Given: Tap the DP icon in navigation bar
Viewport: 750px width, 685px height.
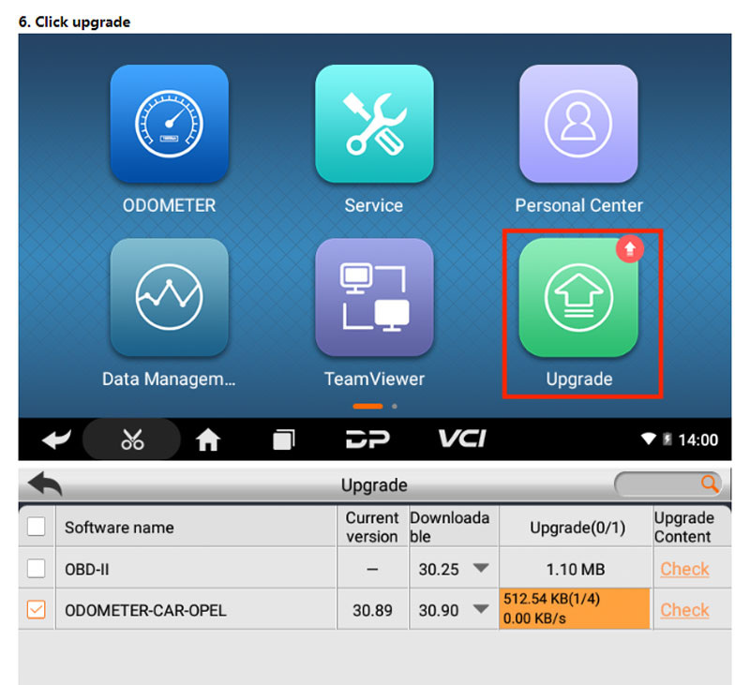Looking at the screenshot, I should click(x=367, y=439).
